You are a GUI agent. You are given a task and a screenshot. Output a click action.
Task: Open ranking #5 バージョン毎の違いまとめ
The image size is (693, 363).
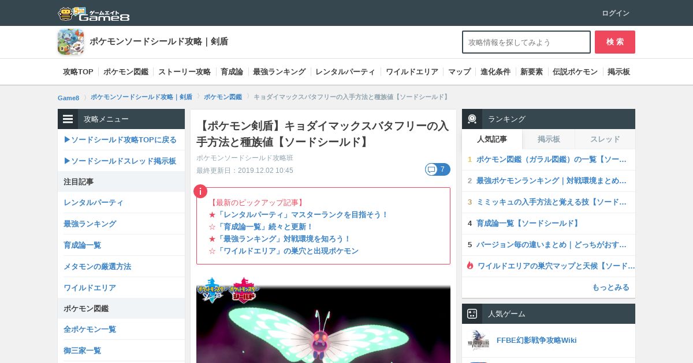click(552, 245)
